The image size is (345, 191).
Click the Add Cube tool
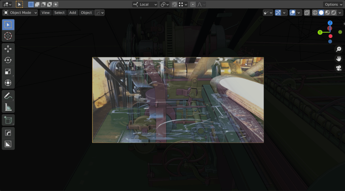tap(8, 120)
